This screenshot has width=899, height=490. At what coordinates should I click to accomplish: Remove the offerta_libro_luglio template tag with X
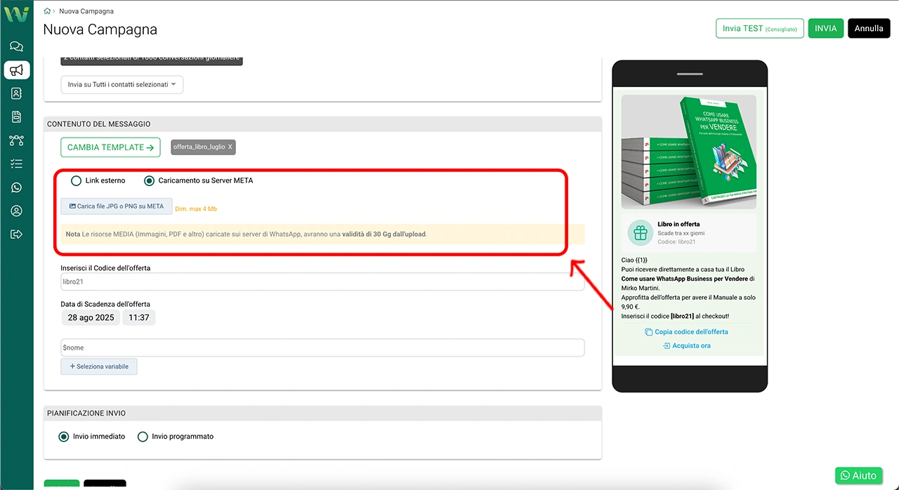[x=230, y=147]
